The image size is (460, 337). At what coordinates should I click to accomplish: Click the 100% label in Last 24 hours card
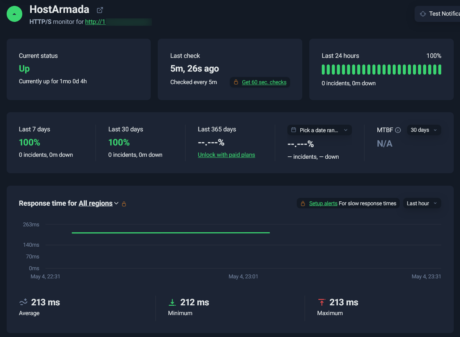434,56
